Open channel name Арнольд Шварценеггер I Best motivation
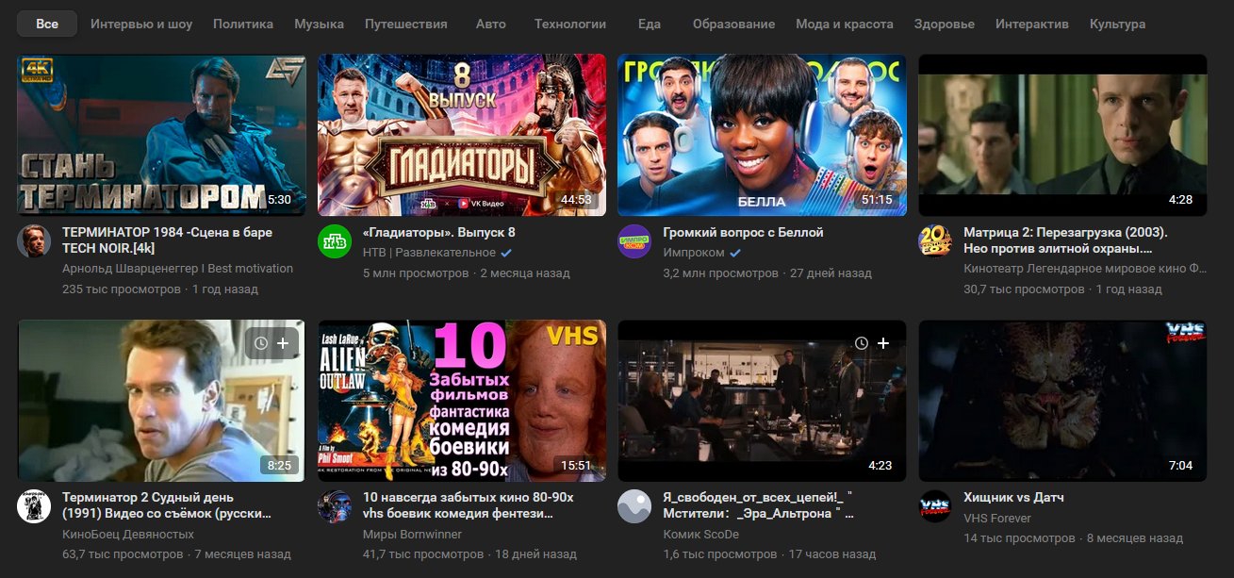1234x578 pixels. tap(177, 268)
